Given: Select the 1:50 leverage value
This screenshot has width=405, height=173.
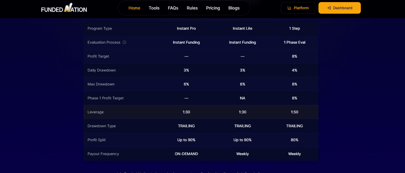Looking at the screenshot, I should pyautogui.click(x=294, y=112).
